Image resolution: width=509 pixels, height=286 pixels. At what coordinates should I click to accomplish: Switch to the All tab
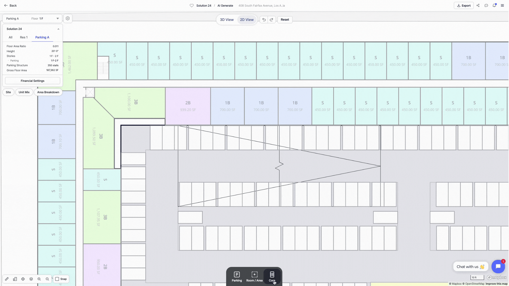click(11, 37)
